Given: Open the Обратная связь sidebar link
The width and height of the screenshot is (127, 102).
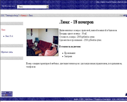Looking at the screenshot, I should tap(7, 52).
